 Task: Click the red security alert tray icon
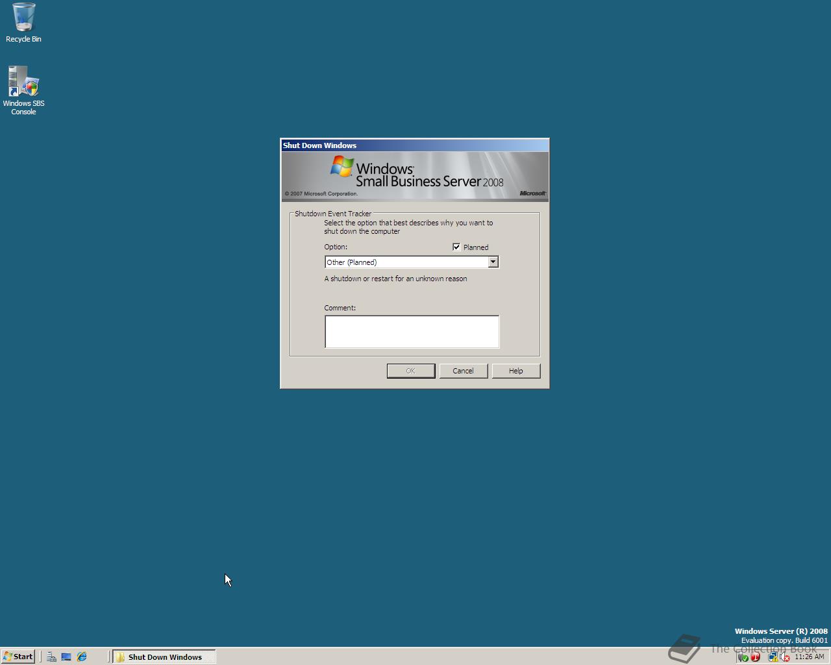pos(756,657)
